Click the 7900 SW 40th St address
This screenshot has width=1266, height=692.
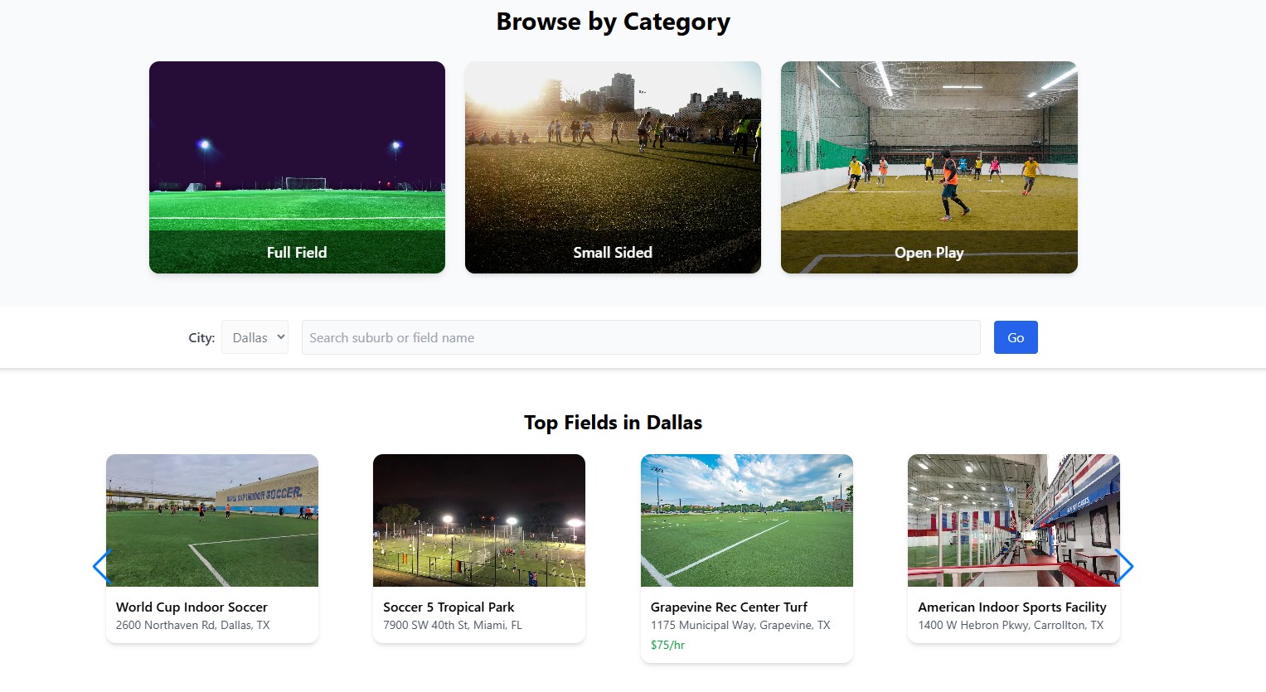[452, 626]
